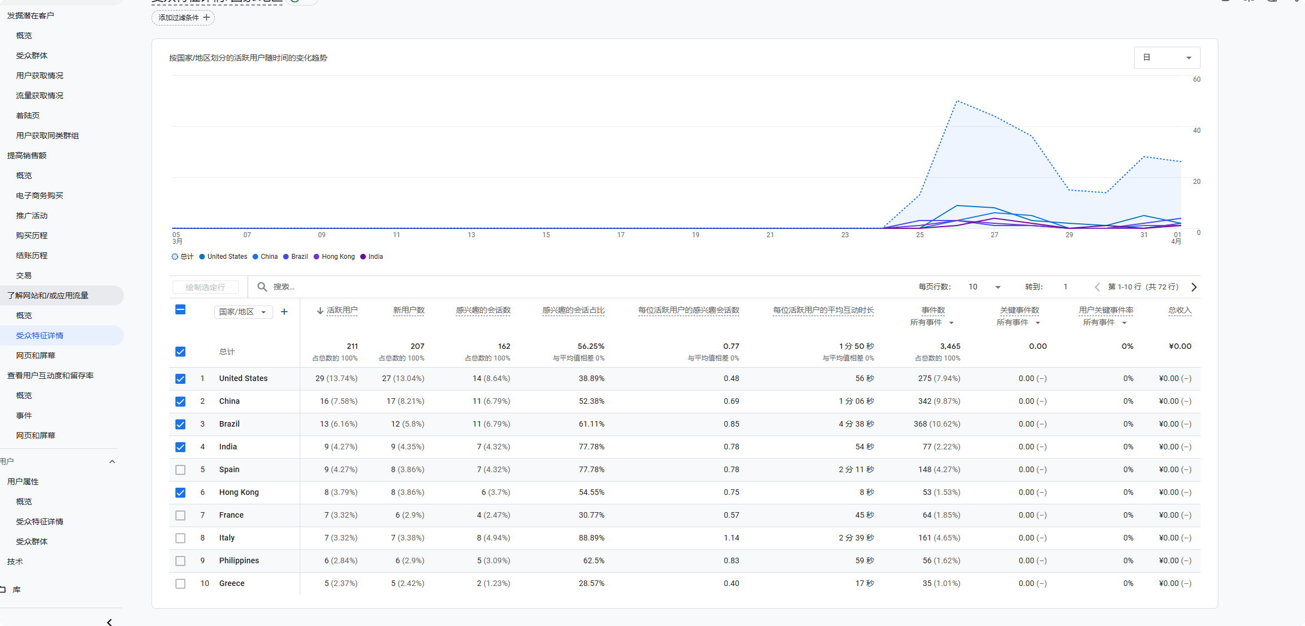Click the 新用户数 column header
This screenshot has height=626, width=1305.
409,310
